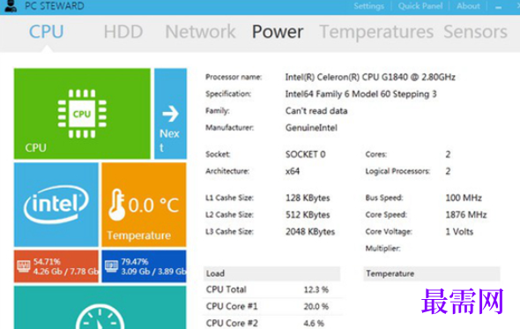Switch to the Sensors tab
Screen dimensions: 520x329
click(x=475, y=32)
